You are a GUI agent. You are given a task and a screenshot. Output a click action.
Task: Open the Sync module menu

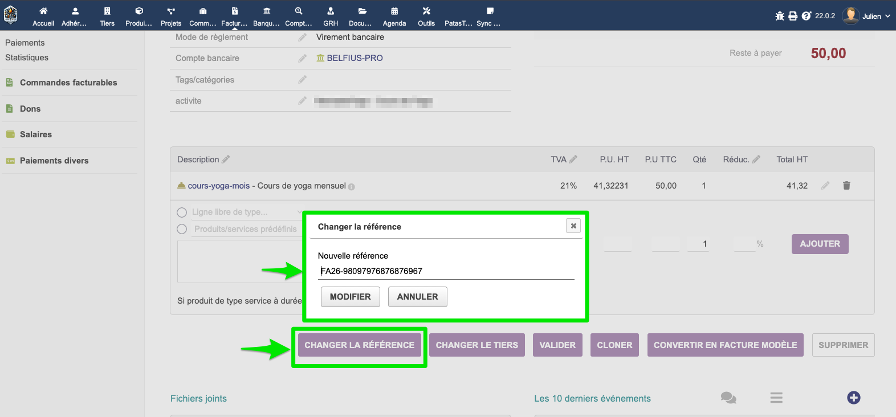[x=489, y=17]
